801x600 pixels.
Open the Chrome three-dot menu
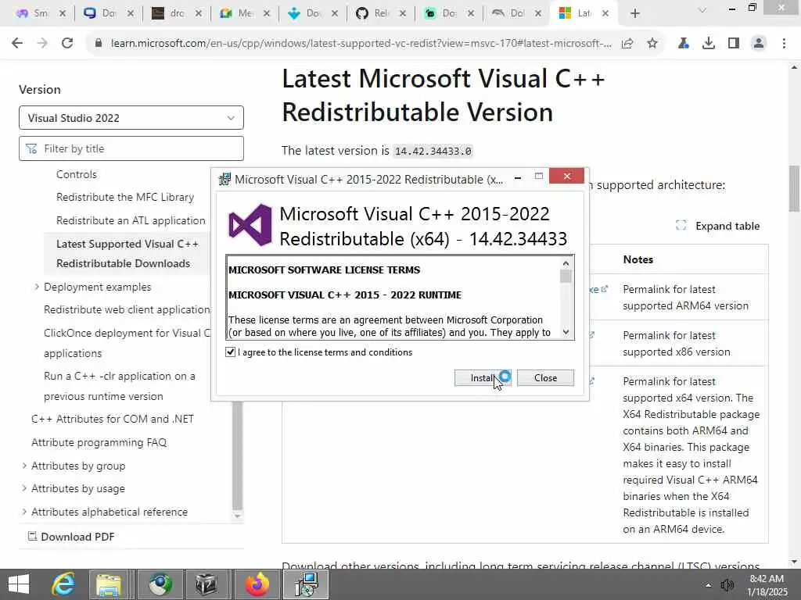784,44
